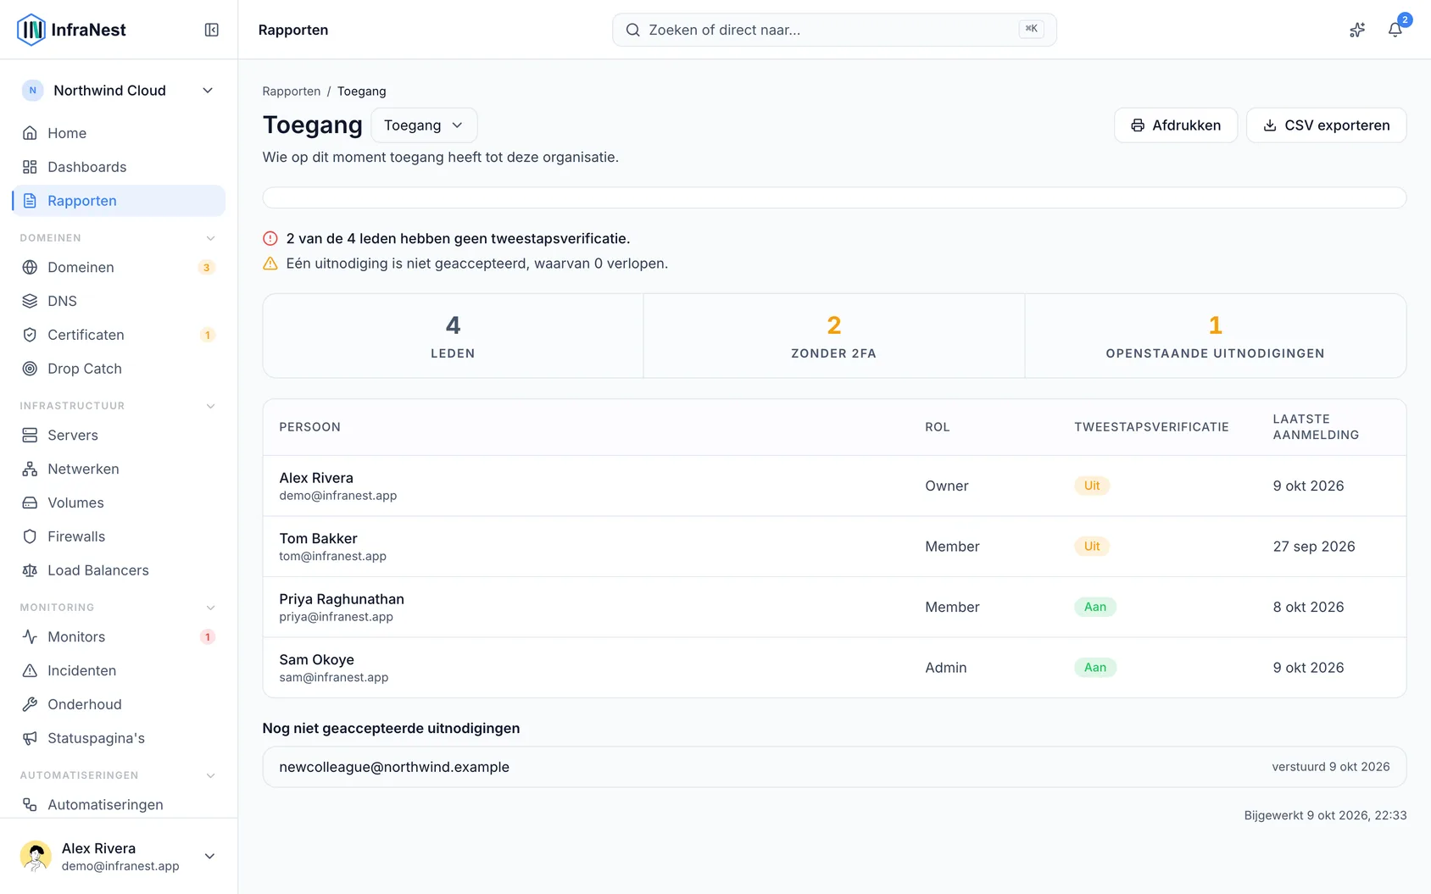Open Onderhoud page
Image resolution: width=1431 pixels, height=894 pixels.
tap(119, 704)
